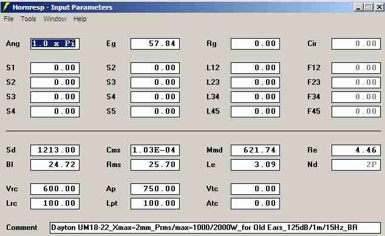Click the S5 input field
385x236 pixels.
[x=155, y=111]
